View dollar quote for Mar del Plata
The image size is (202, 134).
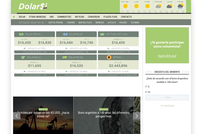pyautogui.click(x=85, y=22)
